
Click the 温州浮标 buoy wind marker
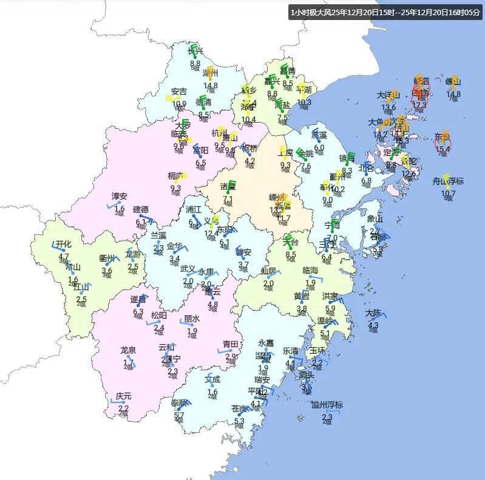click(329, 411)
